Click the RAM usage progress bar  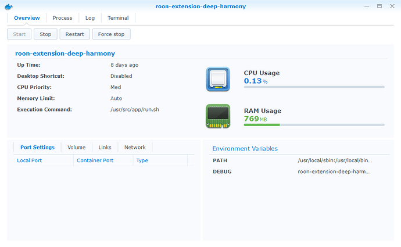[314, 125]
